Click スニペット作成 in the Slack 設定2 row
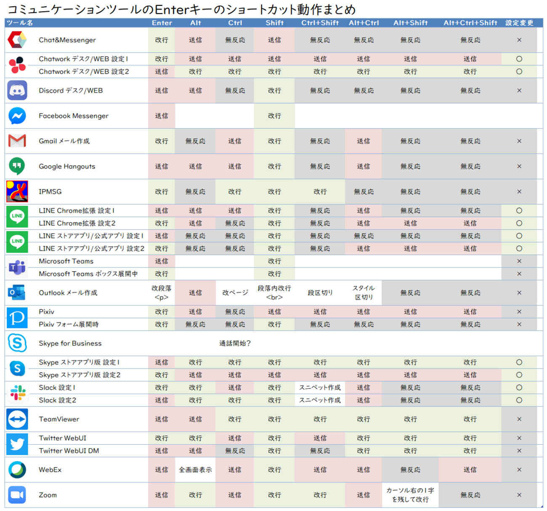The height and width of the screenshot is (511, 547). (x=320, y=400)
